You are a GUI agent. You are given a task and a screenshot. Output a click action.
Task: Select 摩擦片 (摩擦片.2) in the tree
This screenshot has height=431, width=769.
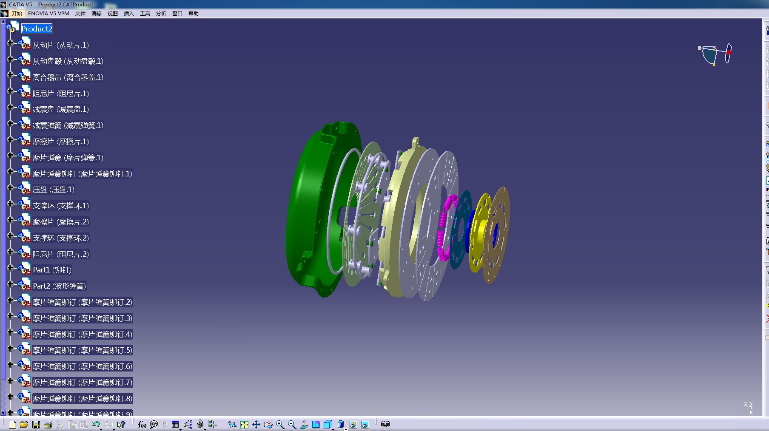tap(61, 222)
